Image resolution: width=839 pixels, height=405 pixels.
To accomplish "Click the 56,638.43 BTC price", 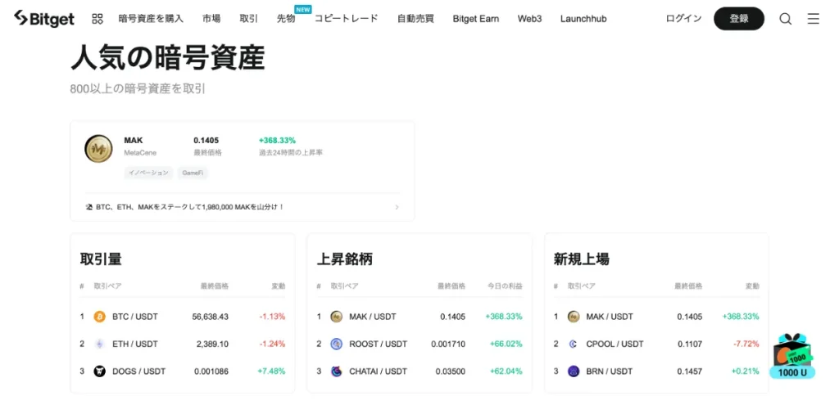I will pos(211,317).
